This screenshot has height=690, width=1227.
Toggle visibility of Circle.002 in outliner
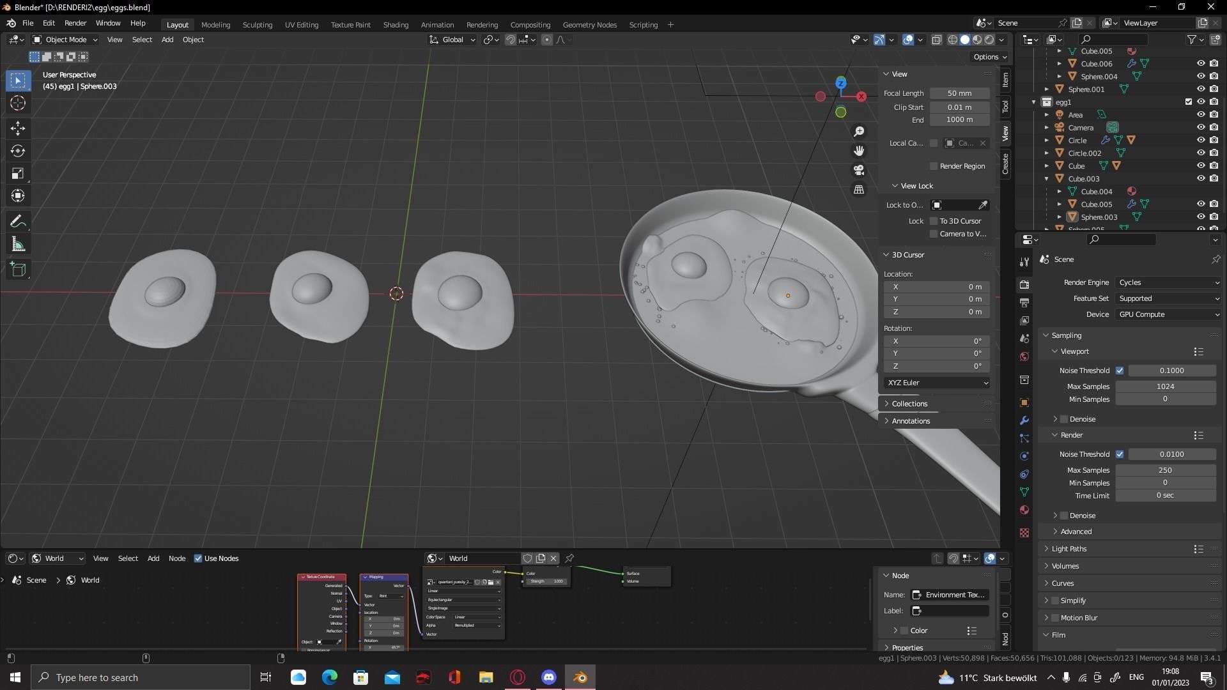point(1201,153)
